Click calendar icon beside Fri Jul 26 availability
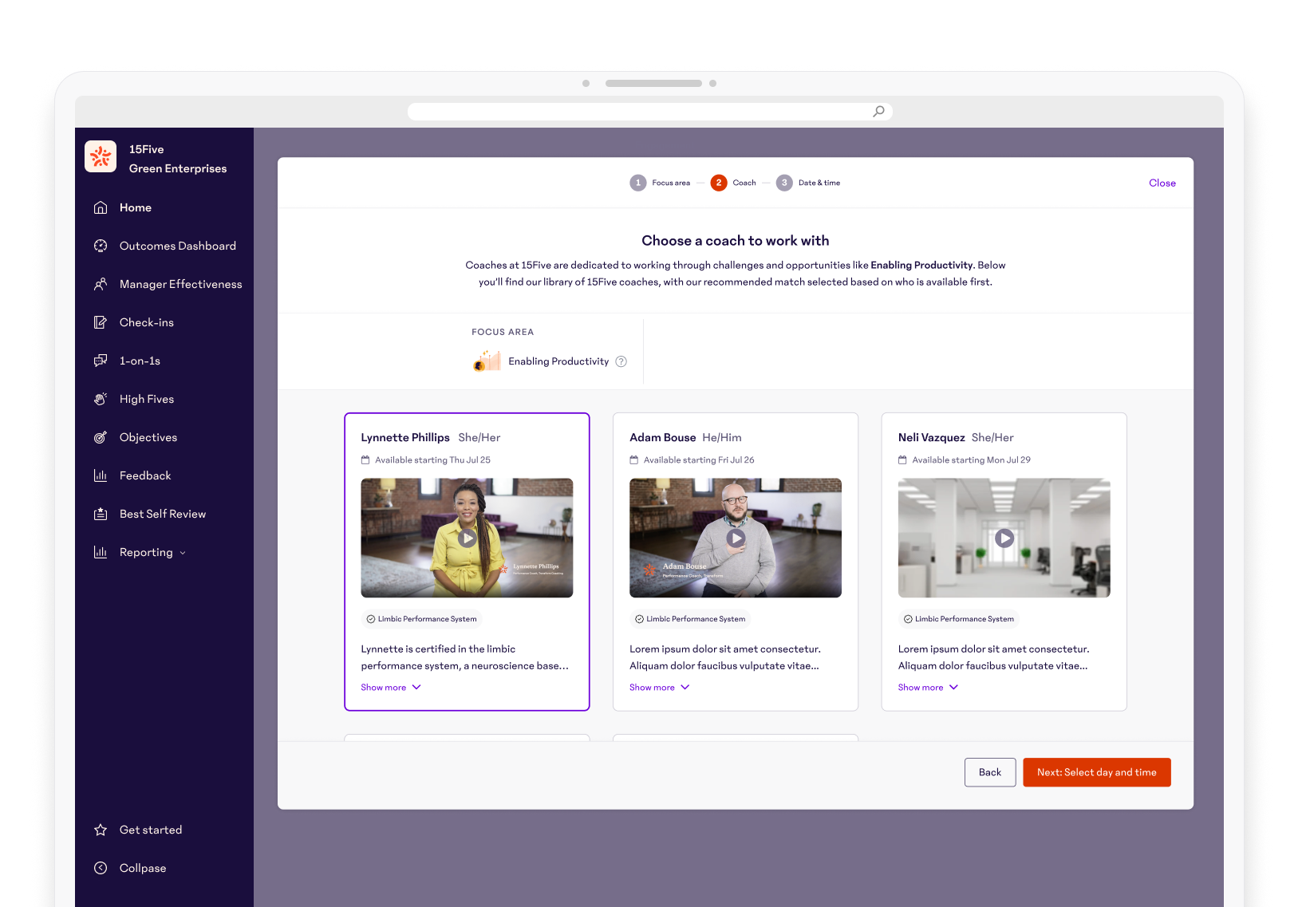1310x907 pixels. (634, 460)
